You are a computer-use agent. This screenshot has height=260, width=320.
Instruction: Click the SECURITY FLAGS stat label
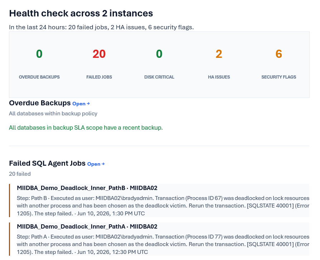pos(279,77)
